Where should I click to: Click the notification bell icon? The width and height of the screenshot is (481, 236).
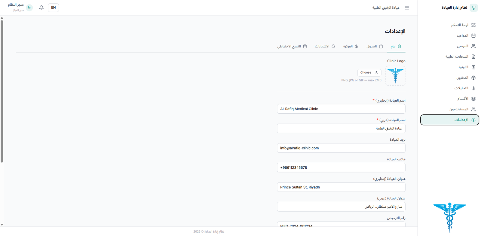[x=41, y=8]
